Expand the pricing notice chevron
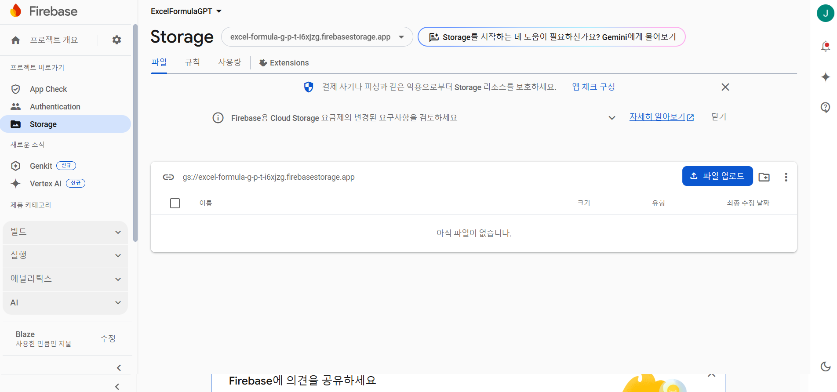 (612, 118)
